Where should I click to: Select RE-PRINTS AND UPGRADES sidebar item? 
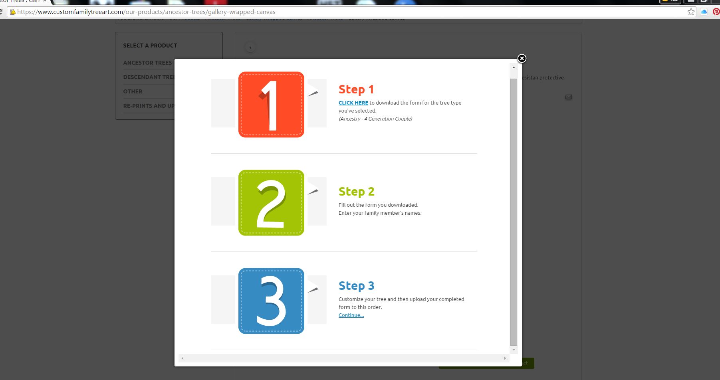coord(149,106)
